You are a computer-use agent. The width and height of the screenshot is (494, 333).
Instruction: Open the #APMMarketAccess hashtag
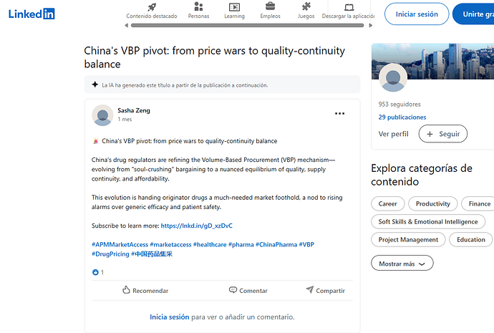[x=120, y=244]
